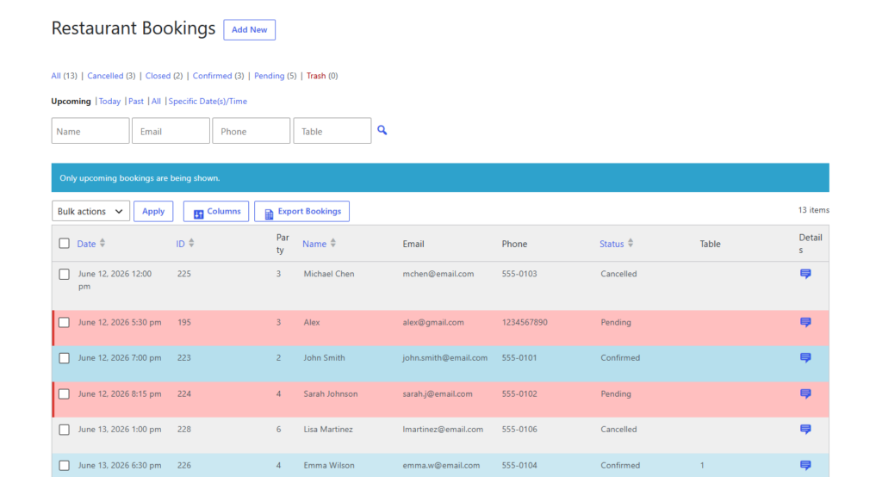Click the Date column sort arrows
Image resolution: width=882 pixels, height=477 pixels.
click(x=102, y=243)
